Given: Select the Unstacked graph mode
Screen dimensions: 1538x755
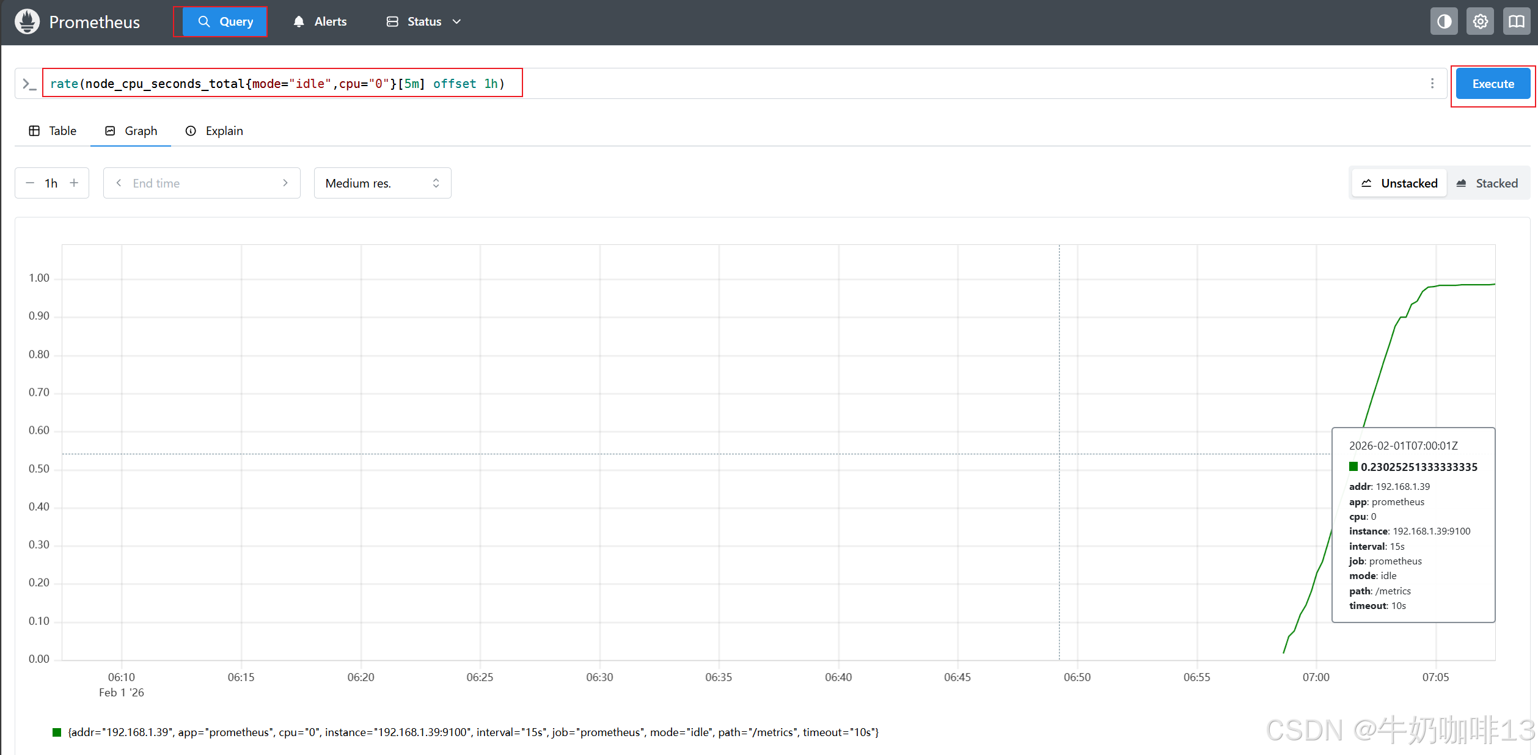Looking at the screenshot, I should point(1399,183).
